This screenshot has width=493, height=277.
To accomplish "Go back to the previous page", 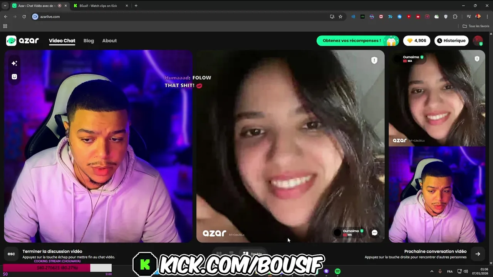I will click(x=5, y=17).
